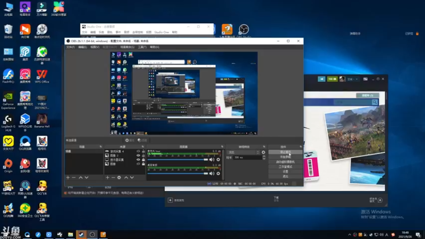Click OBS icon in Windows taskbar

click(x=92, y=234)
